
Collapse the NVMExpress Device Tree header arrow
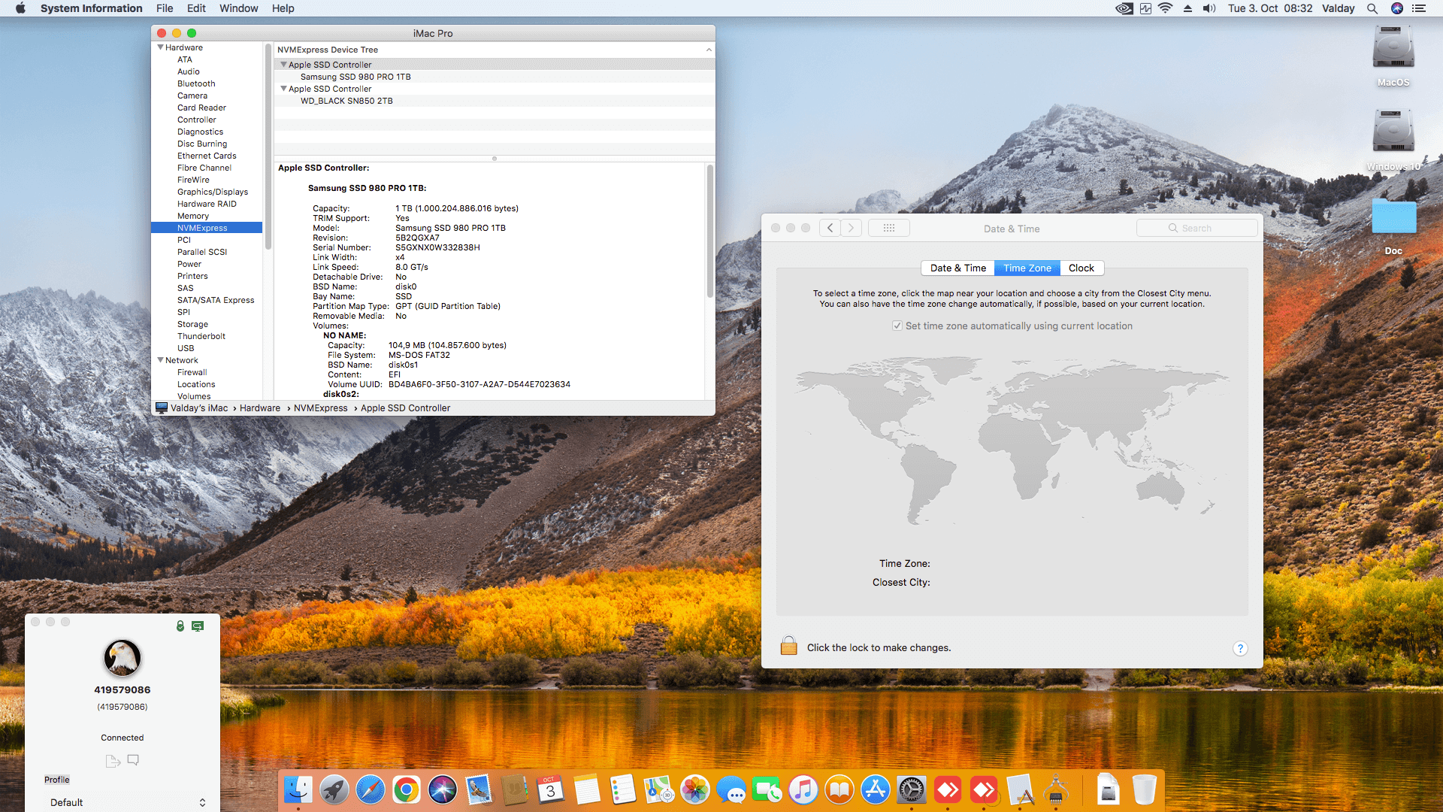tap(708, 50)
